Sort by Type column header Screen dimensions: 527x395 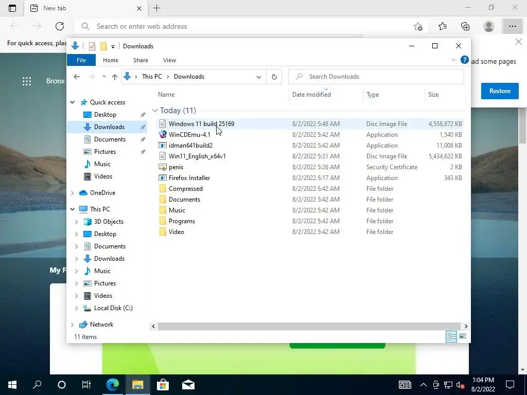point(373,95)
